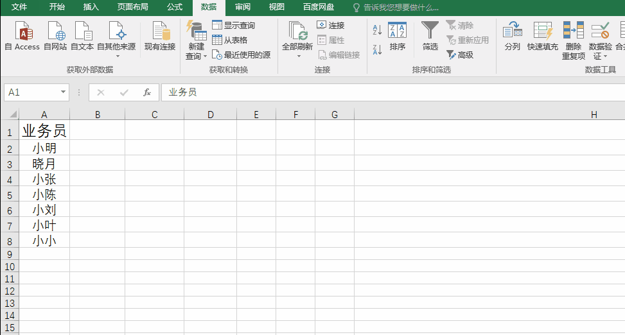
Task: Select cell containing 晓月
Action: tap(44, 163)
